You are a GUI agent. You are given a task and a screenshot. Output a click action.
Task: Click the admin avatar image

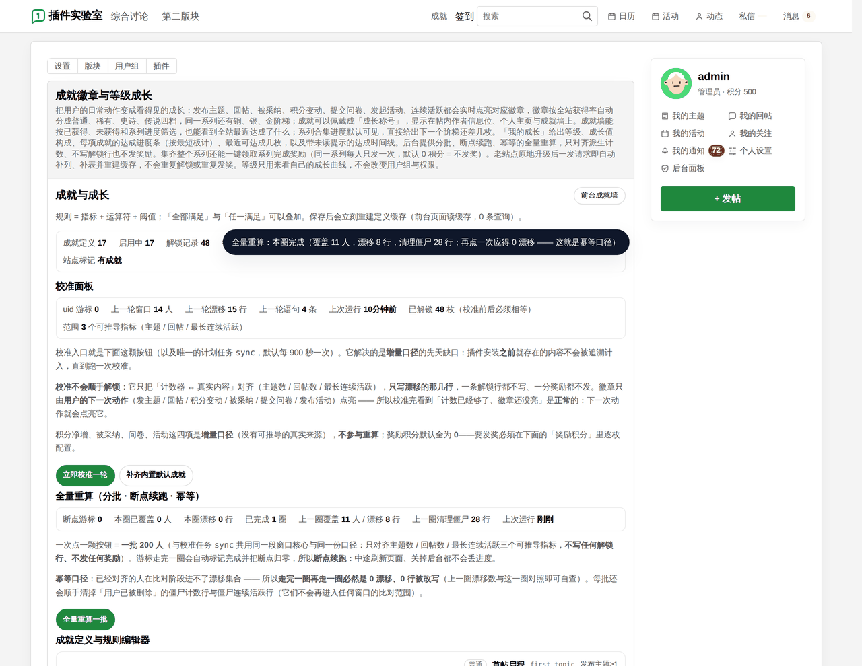[x=676, y=83]
